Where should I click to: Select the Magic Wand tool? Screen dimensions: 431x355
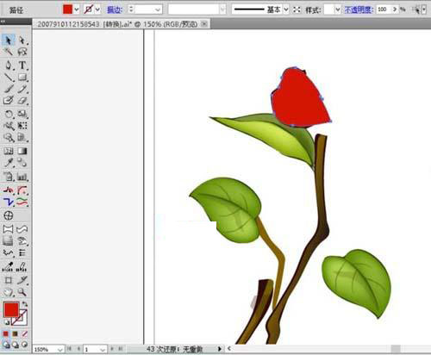(9, 52)
